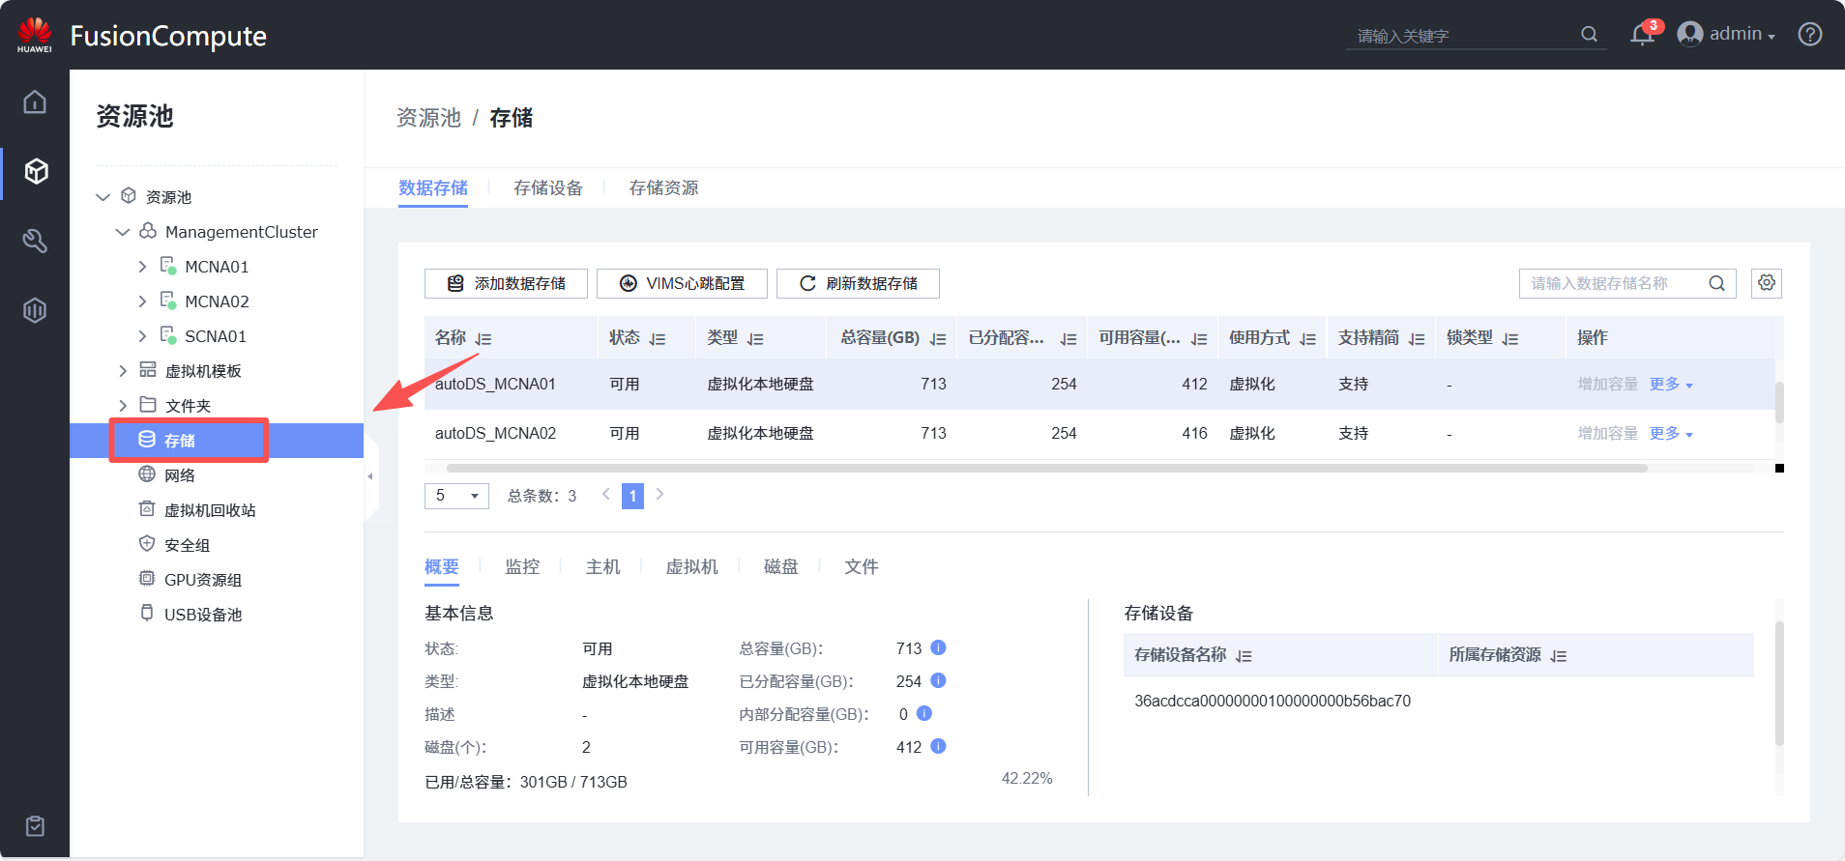The image size is (1845, 861).
Task: Sort by 状态 column icon
Action: click(658, 339)
